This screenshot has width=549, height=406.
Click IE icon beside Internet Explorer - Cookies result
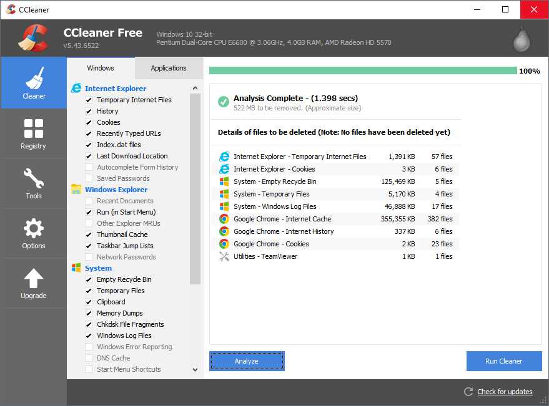[224, 169]
